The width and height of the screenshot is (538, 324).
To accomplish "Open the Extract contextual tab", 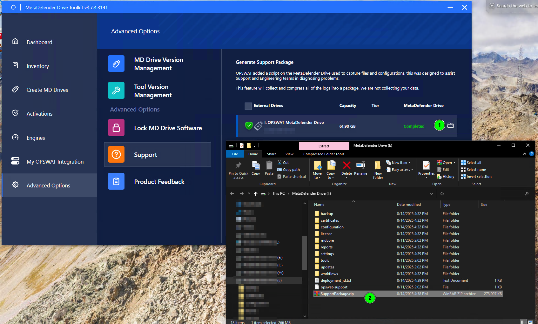I will (x=324, y=146).
